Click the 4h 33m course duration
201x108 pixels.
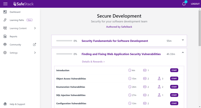coord(171,54)
